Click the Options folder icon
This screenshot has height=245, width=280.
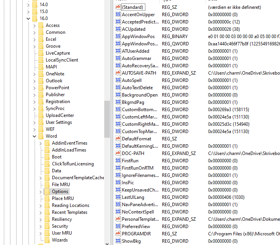coord(47,192)
